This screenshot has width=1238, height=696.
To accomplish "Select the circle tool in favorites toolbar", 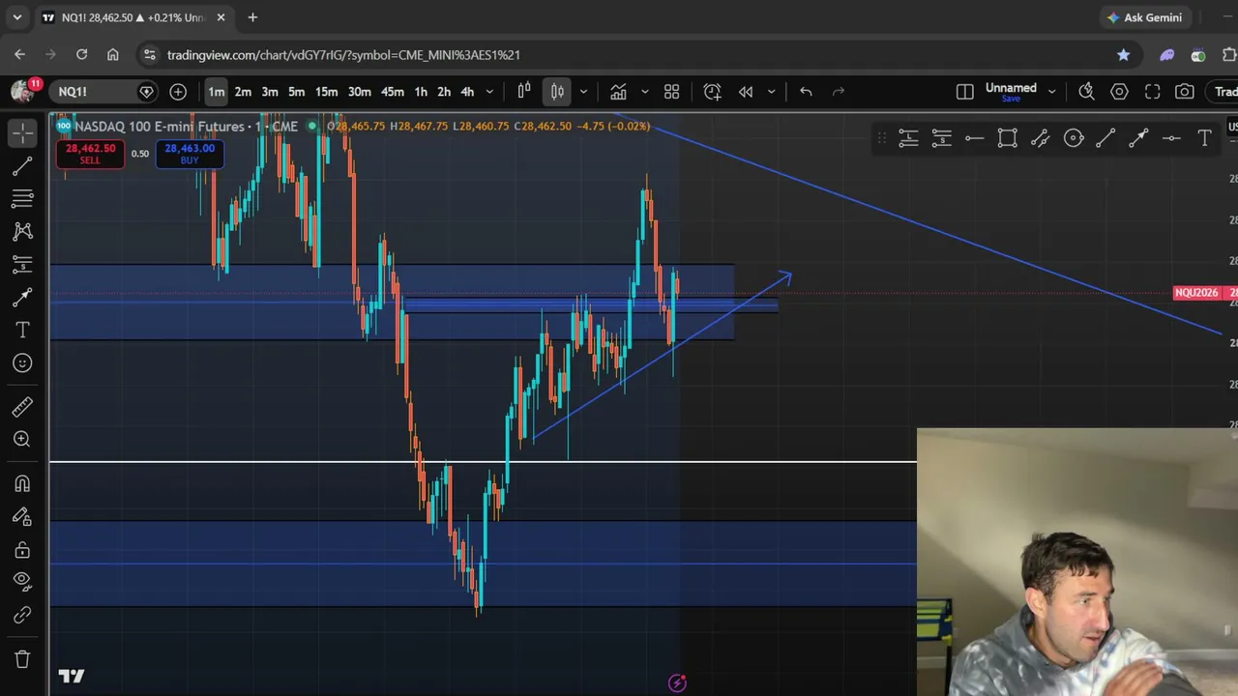I will pyautogui.click(x=1073, y=139).
